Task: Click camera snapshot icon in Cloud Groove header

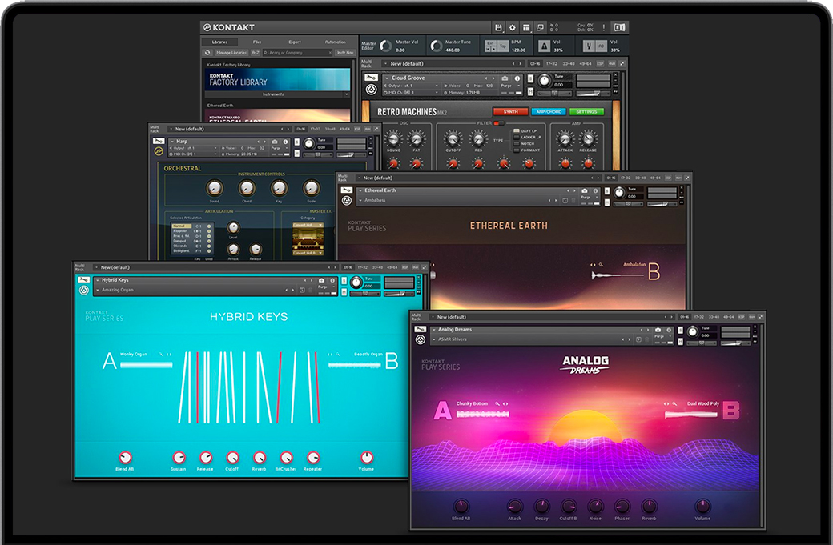Action: tap(505, 78)
